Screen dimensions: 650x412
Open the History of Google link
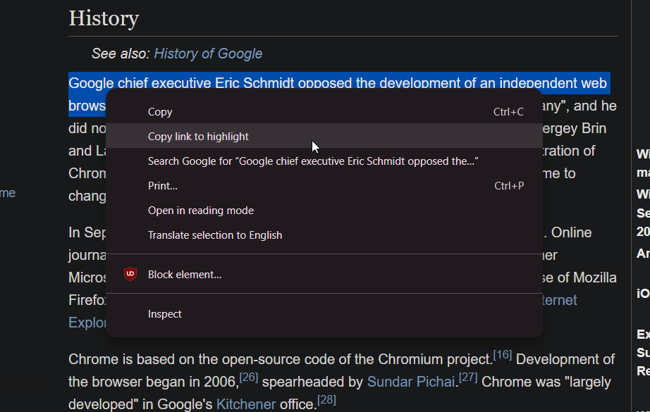(208, 54)
